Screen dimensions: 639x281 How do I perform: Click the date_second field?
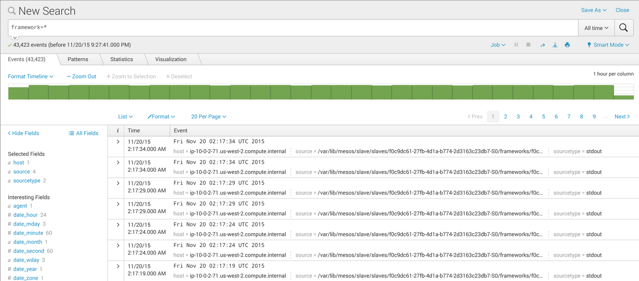[29, 251]
